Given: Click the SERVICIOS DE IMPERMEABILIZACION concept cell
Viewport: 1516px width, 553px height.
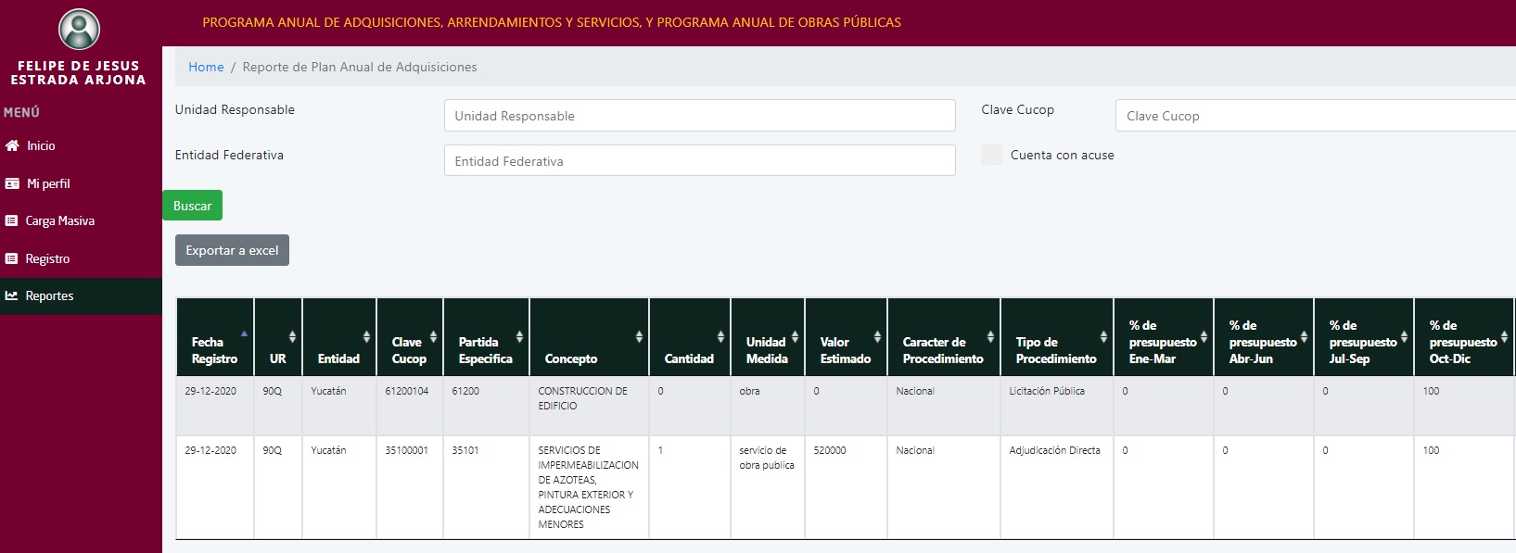Looking at the screenshot, I should click(588, 487).
